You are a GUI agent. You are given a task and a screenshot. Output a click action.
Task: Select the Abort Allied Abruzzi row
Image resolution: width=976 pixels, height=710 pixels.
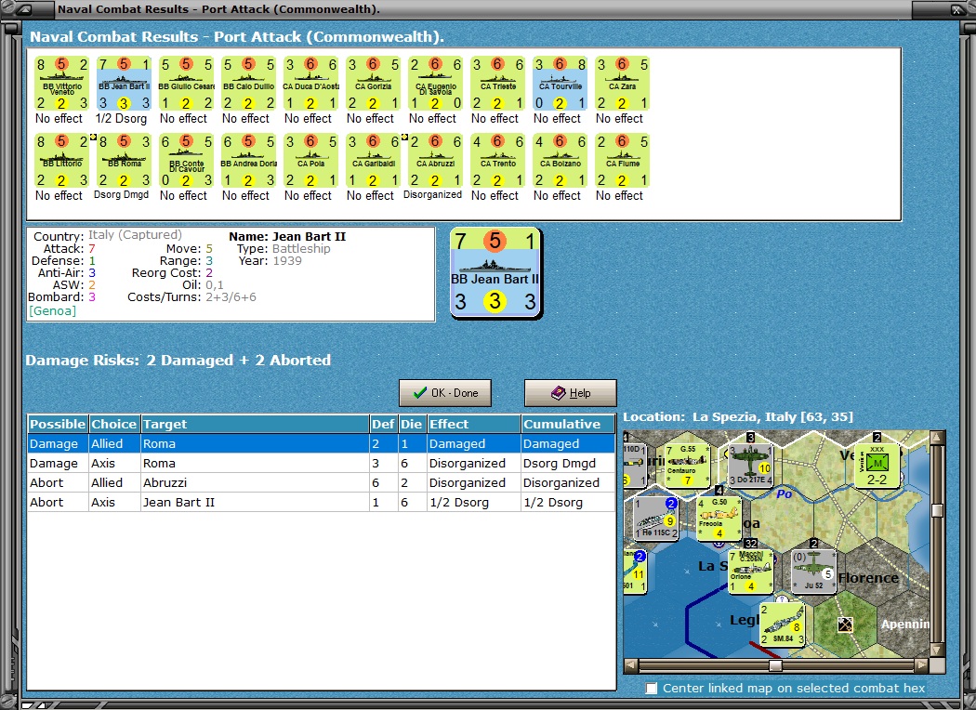coord(322,483)
